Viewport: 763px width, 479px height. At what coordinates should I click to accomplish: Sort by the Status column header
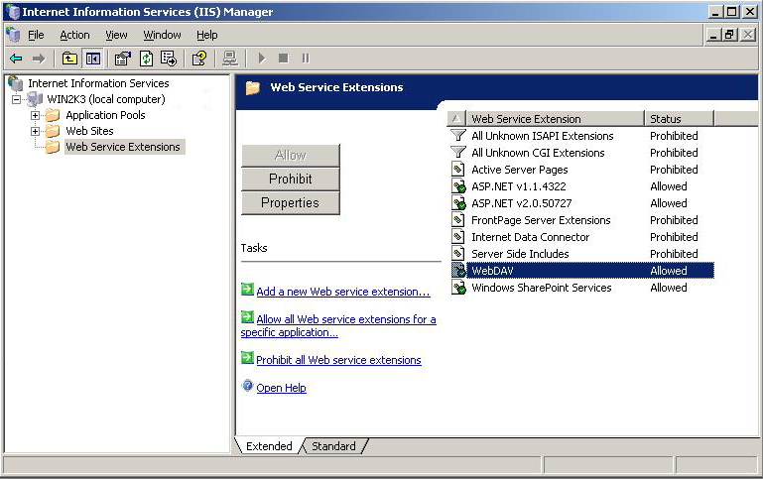point(680,119)
